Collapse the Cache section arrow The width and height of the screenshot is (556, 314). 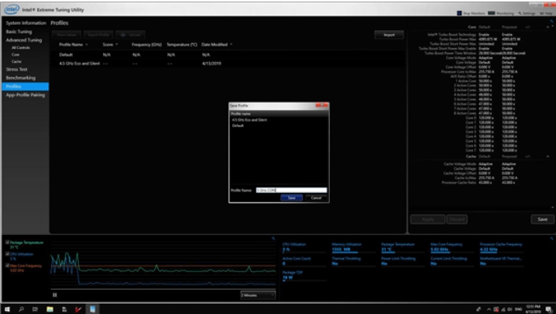pos(547,157)
